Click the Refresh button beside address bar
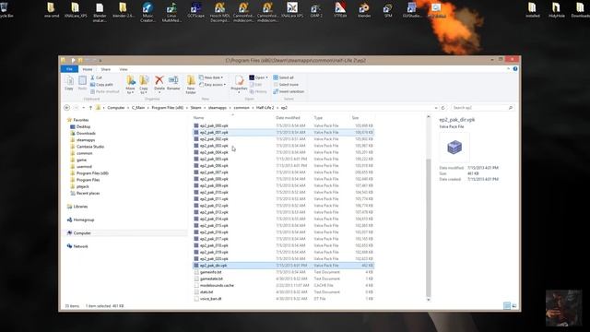The height and width of the screenshot is (332, 590). [x=442, y=108]
